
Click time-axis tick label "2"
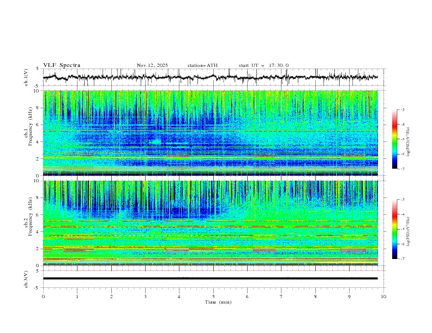(111, 297)
